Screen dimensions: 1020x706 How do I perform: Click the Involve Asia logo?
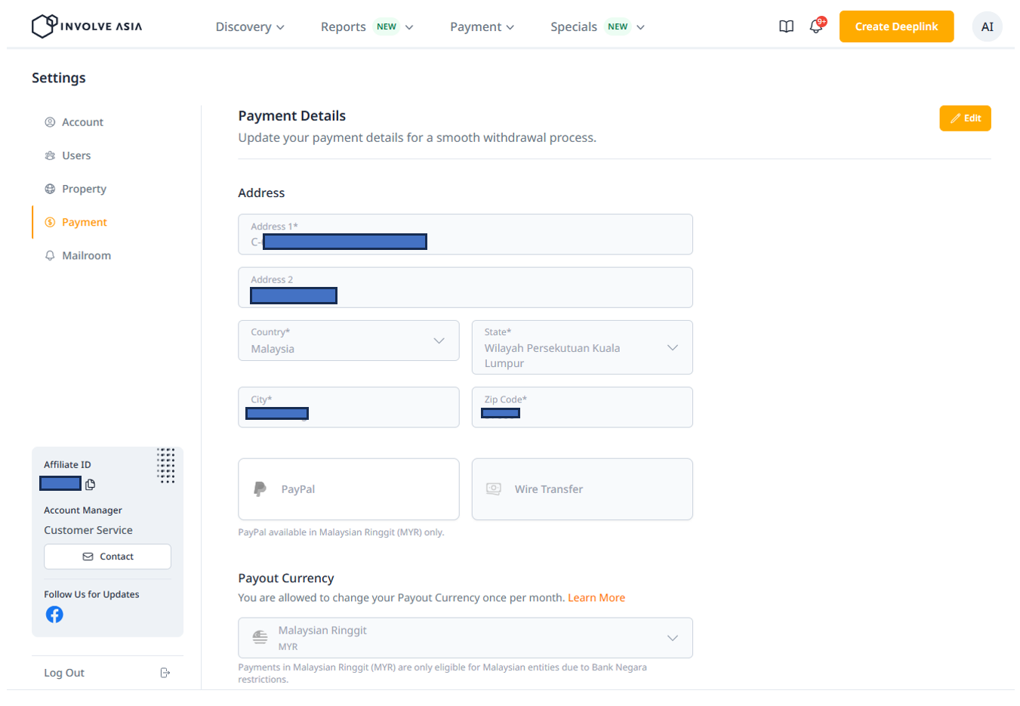pos(87,26)
